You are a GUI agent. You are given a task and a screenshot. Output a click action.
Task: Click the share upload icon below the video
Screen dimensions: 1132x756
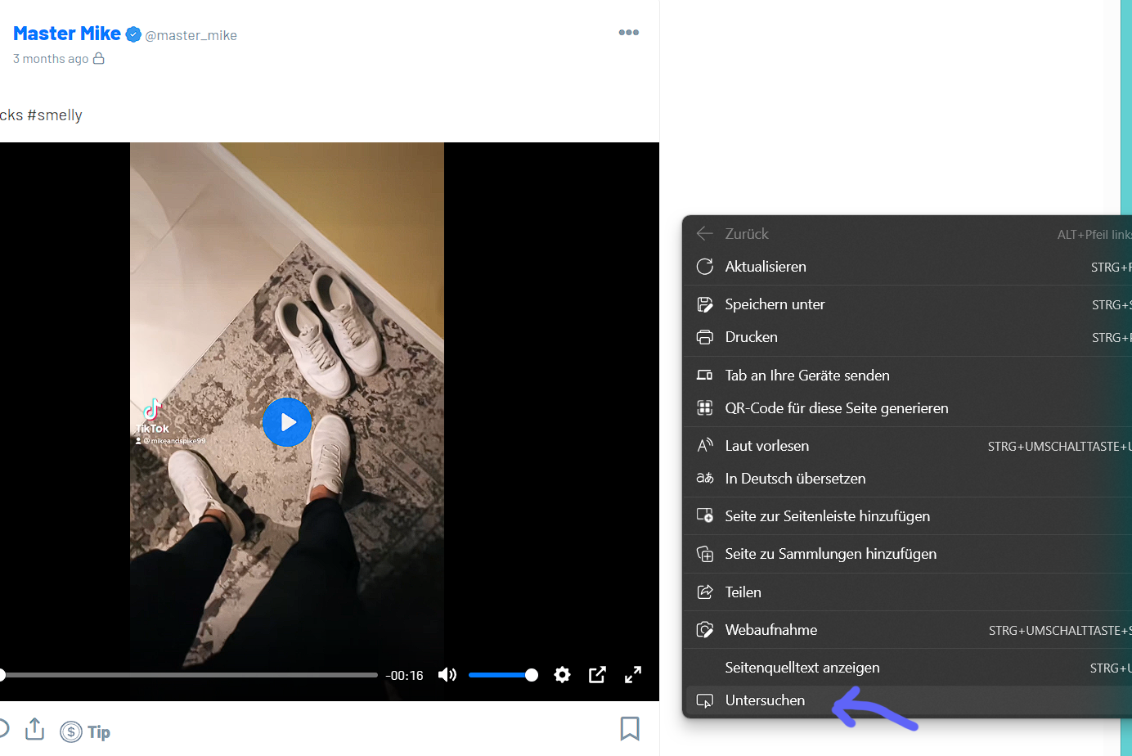34,729
